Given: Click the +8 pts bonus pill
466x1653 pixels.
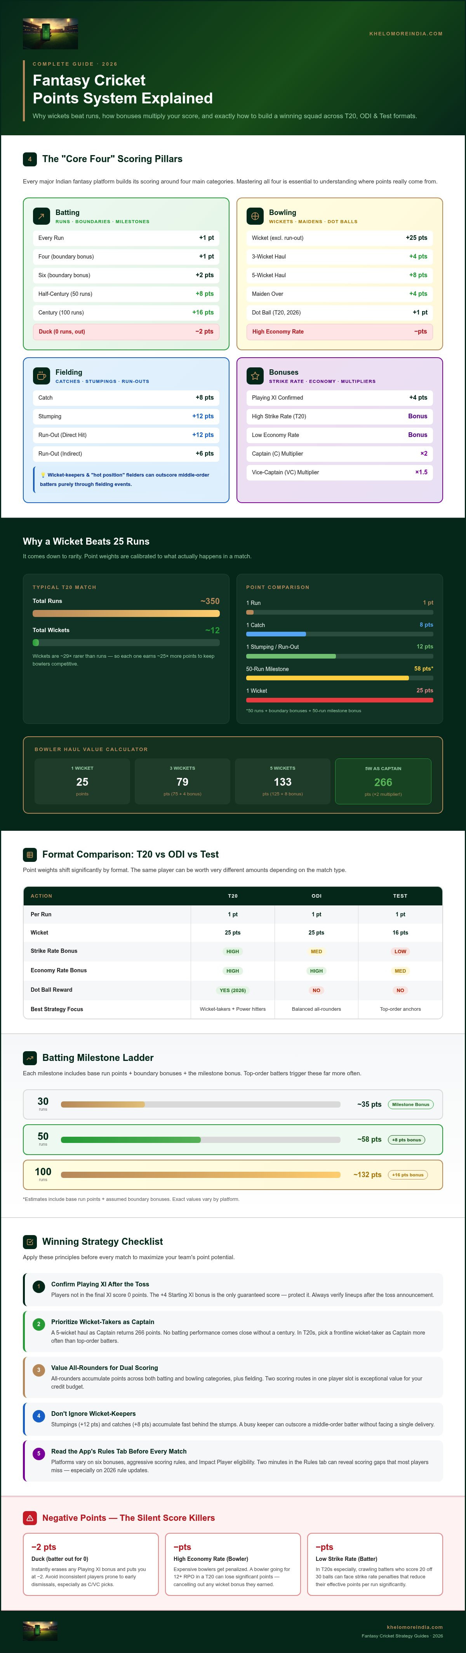Looking at the screenshot, I should (406, 1140).
